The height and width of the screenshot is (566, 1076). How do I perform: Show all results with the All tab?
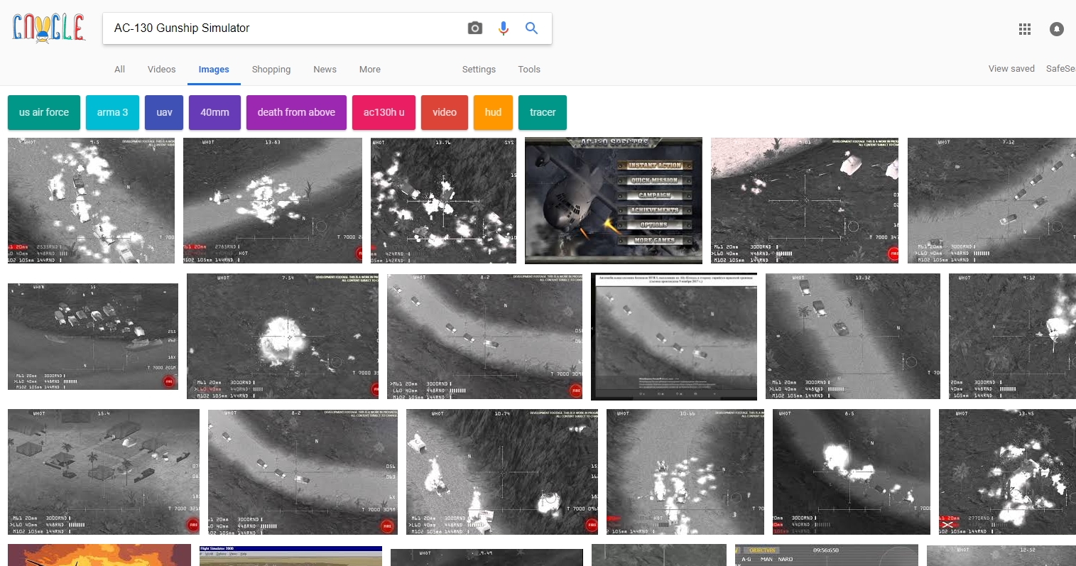point(119,70)
